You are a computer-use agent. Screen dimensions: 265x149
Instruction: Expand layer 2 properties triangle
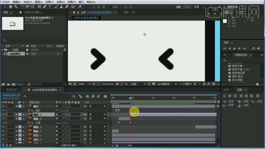[17, 114]
